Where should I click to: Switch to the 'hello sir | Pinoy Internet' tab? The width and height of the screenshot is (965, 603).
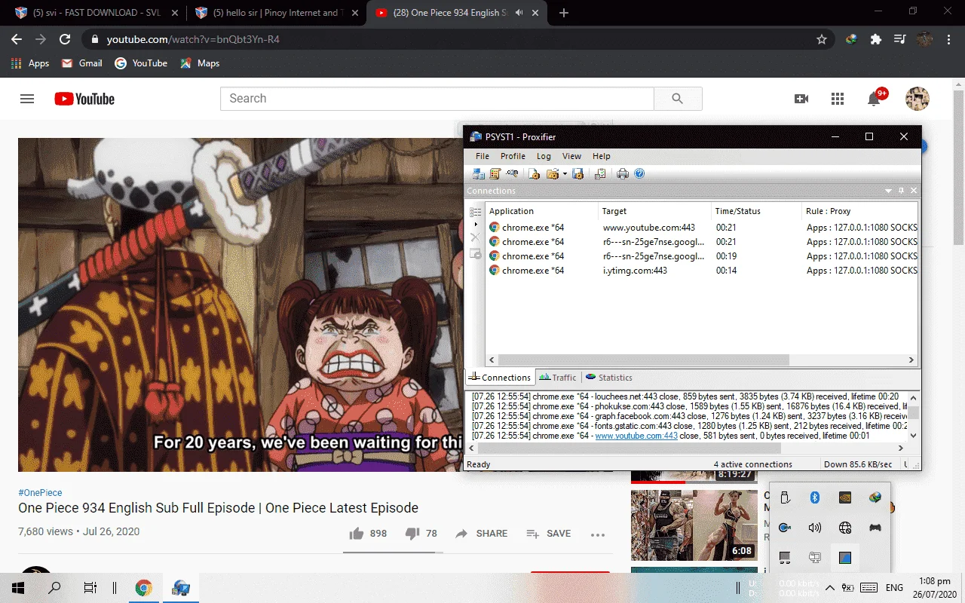pyautogui.click(x=276, y=13)
